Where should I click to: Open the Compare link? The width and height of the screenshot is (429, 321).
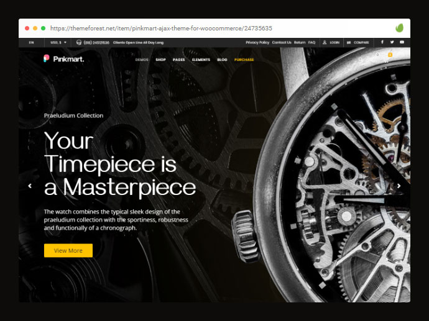(x=358, y=42)
